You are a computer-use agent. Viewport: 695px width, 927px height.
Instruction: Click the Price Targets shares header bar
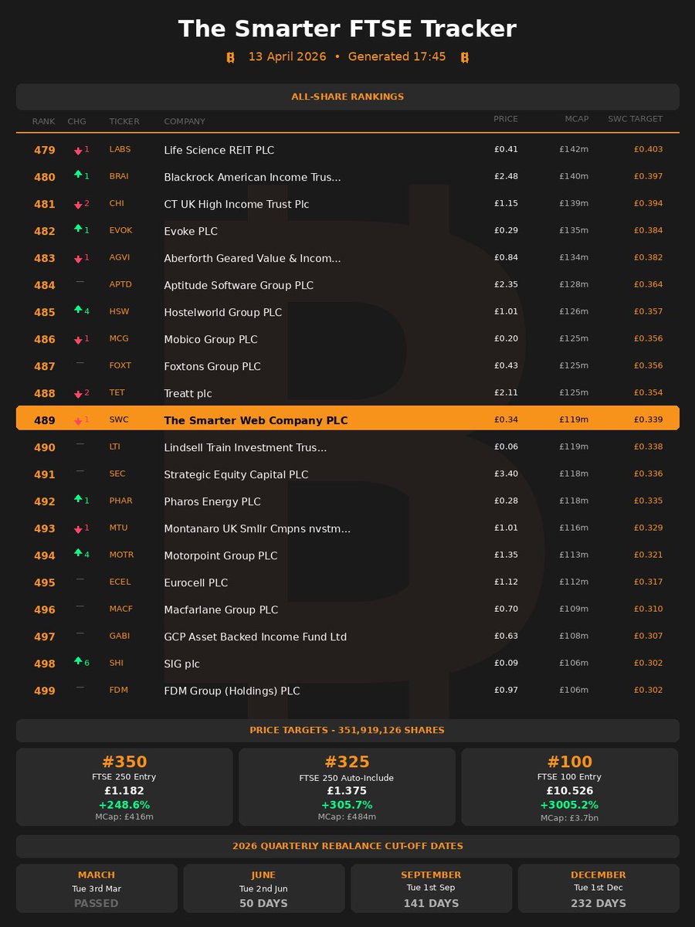347,730
